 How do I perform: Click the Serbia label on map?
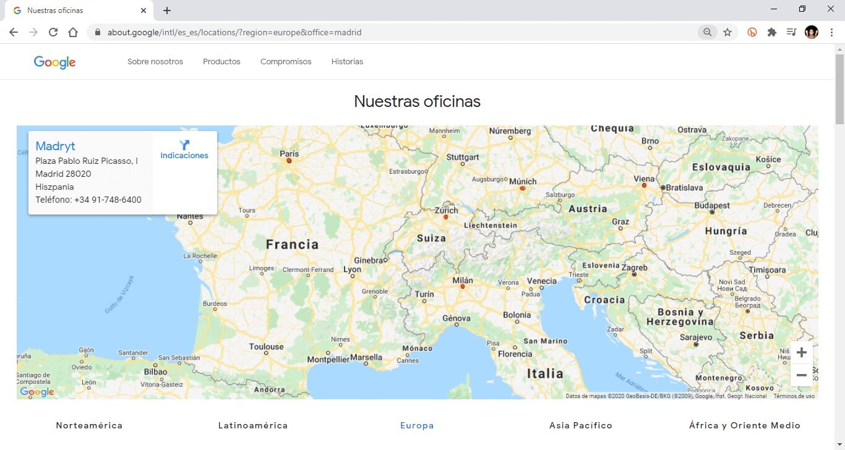(x=757, y=336)
